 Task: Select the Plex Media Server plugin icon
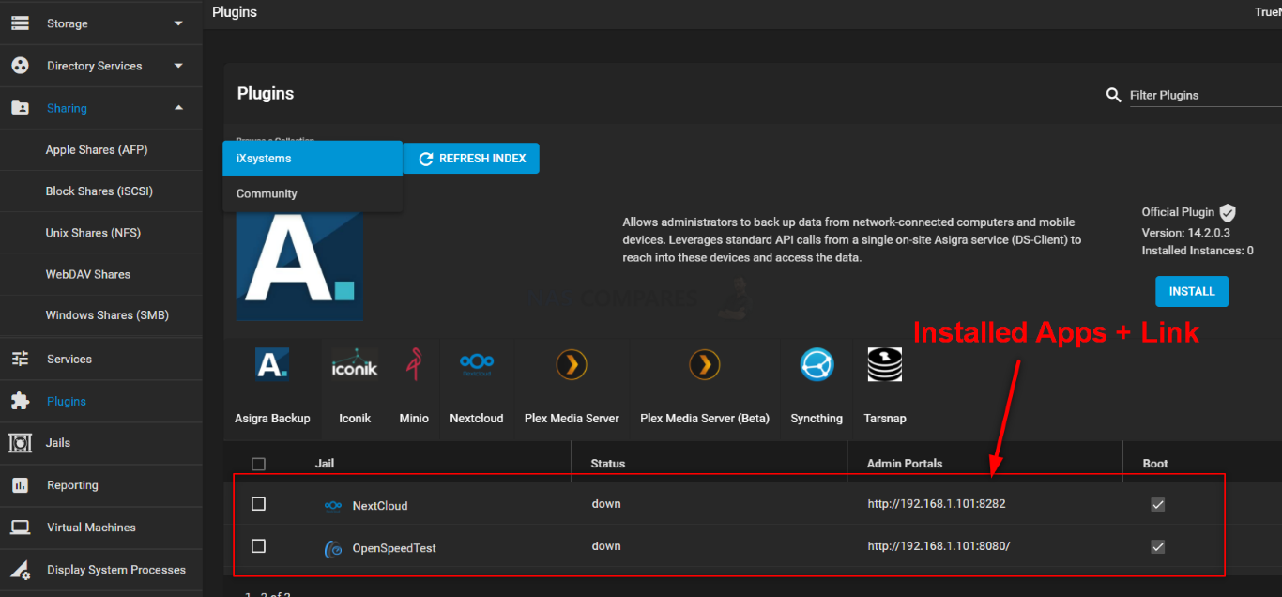[x=572, y=364]
